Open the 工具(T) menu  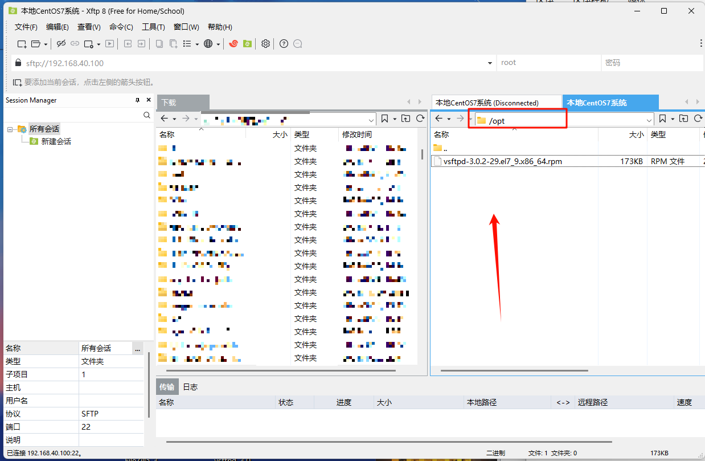[153, 27]
